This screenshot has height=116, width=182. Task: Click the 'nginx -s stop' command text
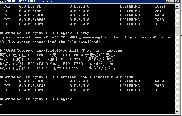coord(75,33)
